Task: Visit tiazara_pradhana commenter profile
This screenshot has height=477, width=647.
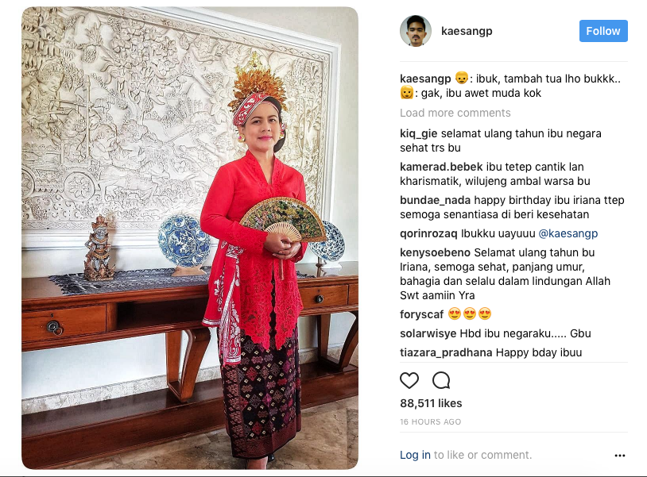Action: 446,352
